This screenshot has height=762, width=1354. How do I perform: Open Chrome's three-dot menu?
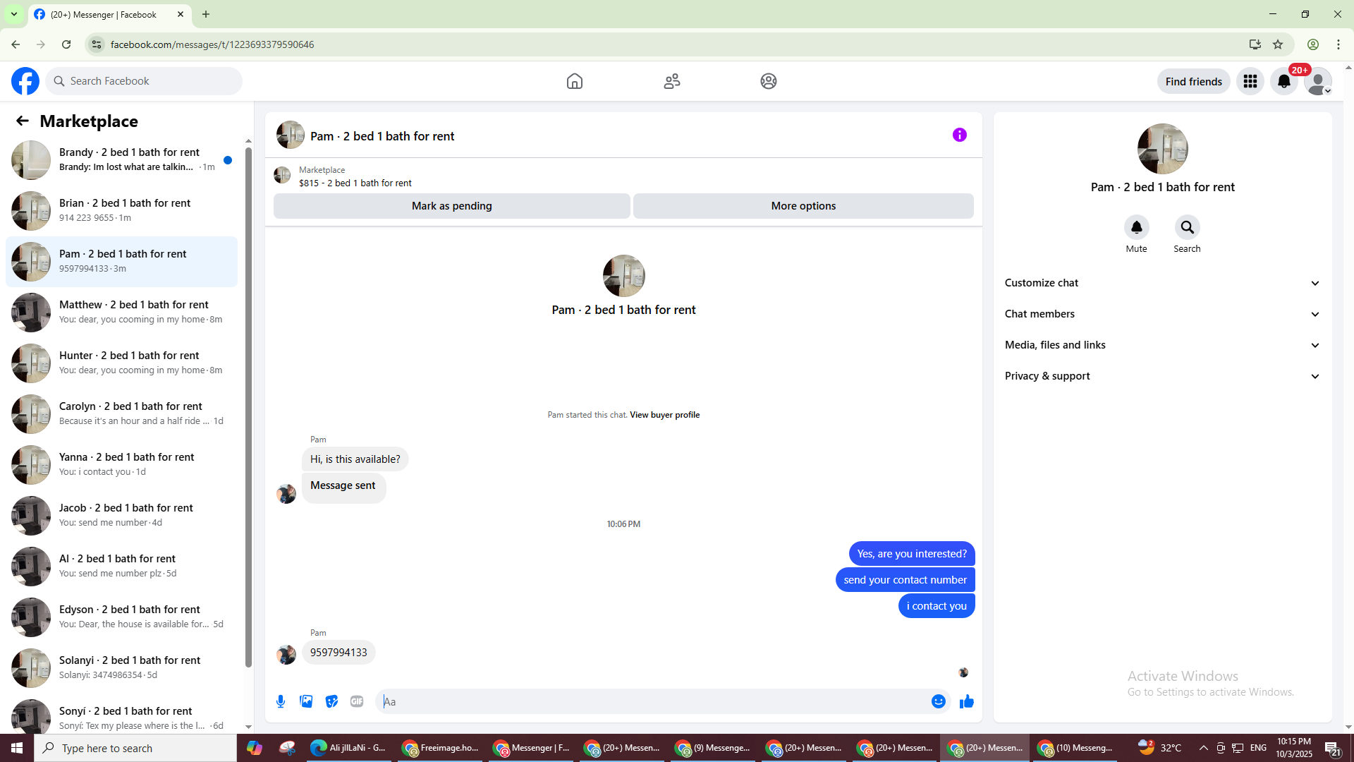[1338, 44]
